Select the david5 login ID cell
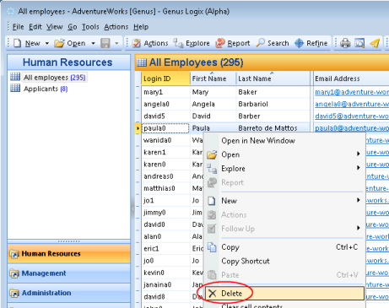This screenshot has height=308, width=389. (x=165, y=116)
